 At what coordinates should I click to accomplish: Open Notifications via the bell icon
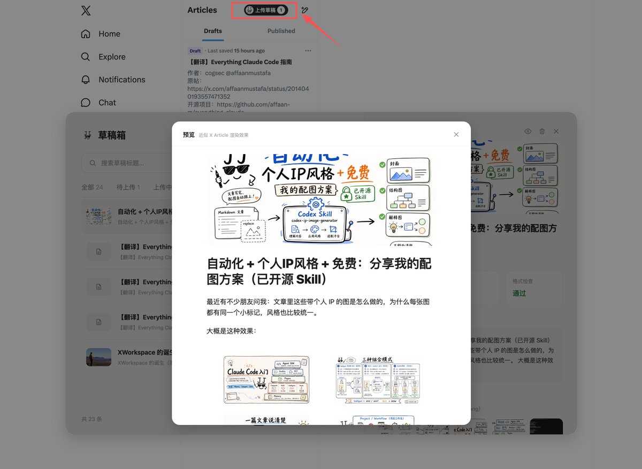(86, 80)
